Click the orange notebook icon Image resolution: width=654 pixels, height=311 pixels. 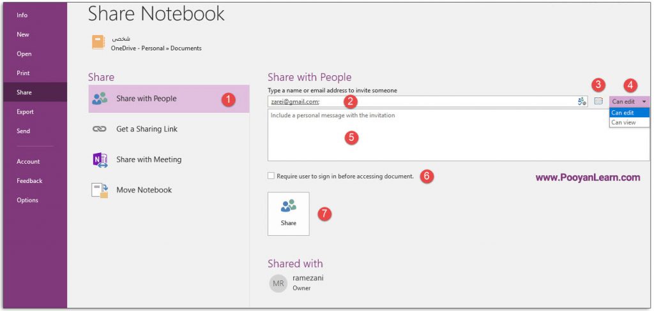98,43
